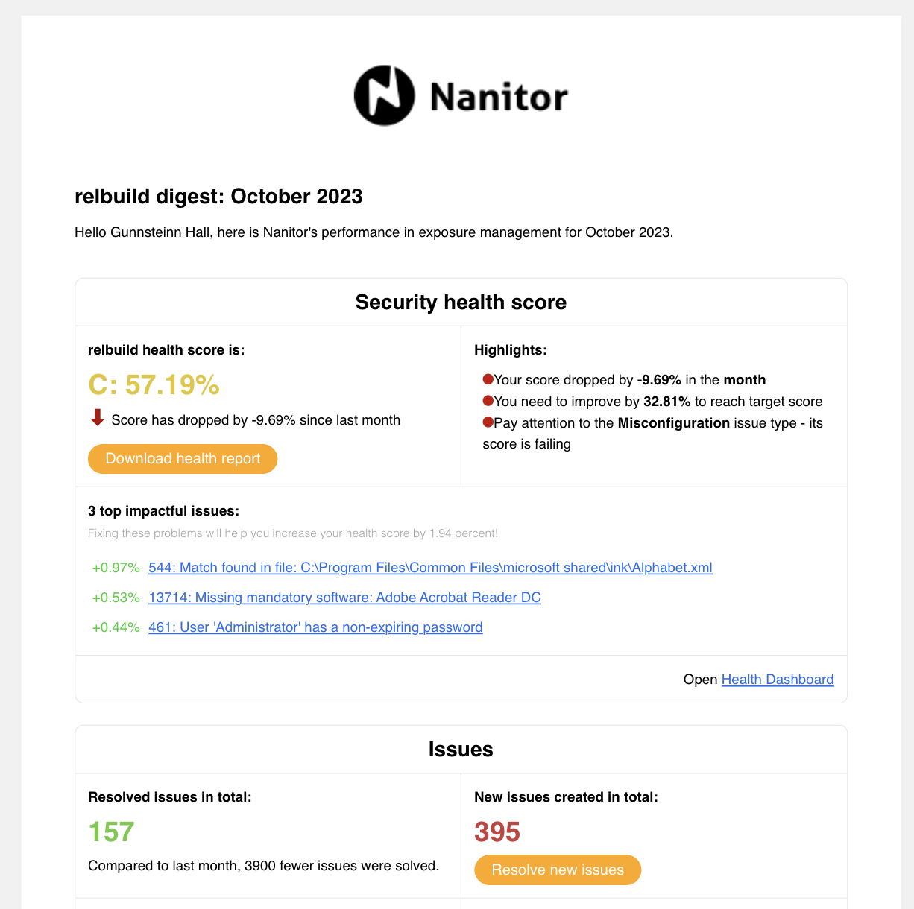
Task: Click the Nanitor wordmark text
Action: click(x=499, y=97)
